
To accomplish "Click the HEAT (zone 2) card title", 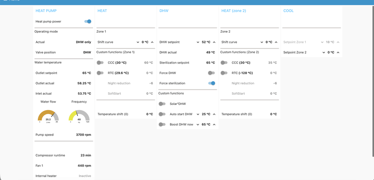I will click(234, 11).
